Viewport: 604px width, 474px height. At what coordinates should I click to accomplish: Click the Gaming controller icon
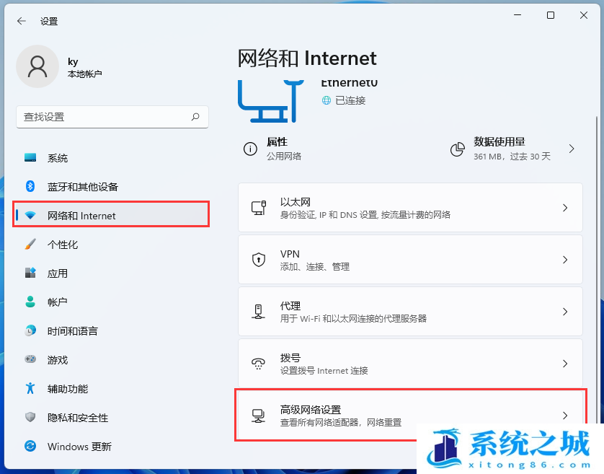[x=30, y=359]
